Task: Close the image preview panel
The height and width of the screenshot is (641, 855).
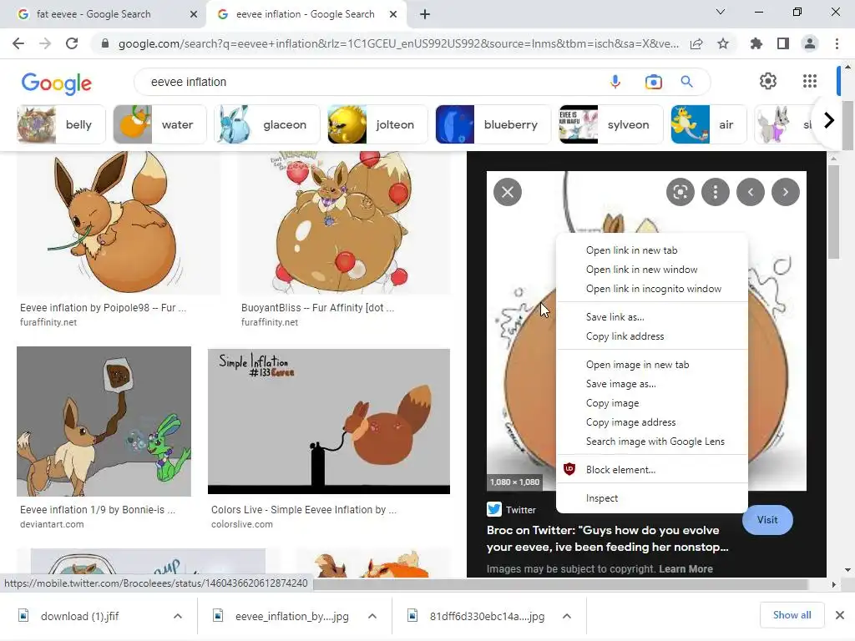Action: pos(508,192)
